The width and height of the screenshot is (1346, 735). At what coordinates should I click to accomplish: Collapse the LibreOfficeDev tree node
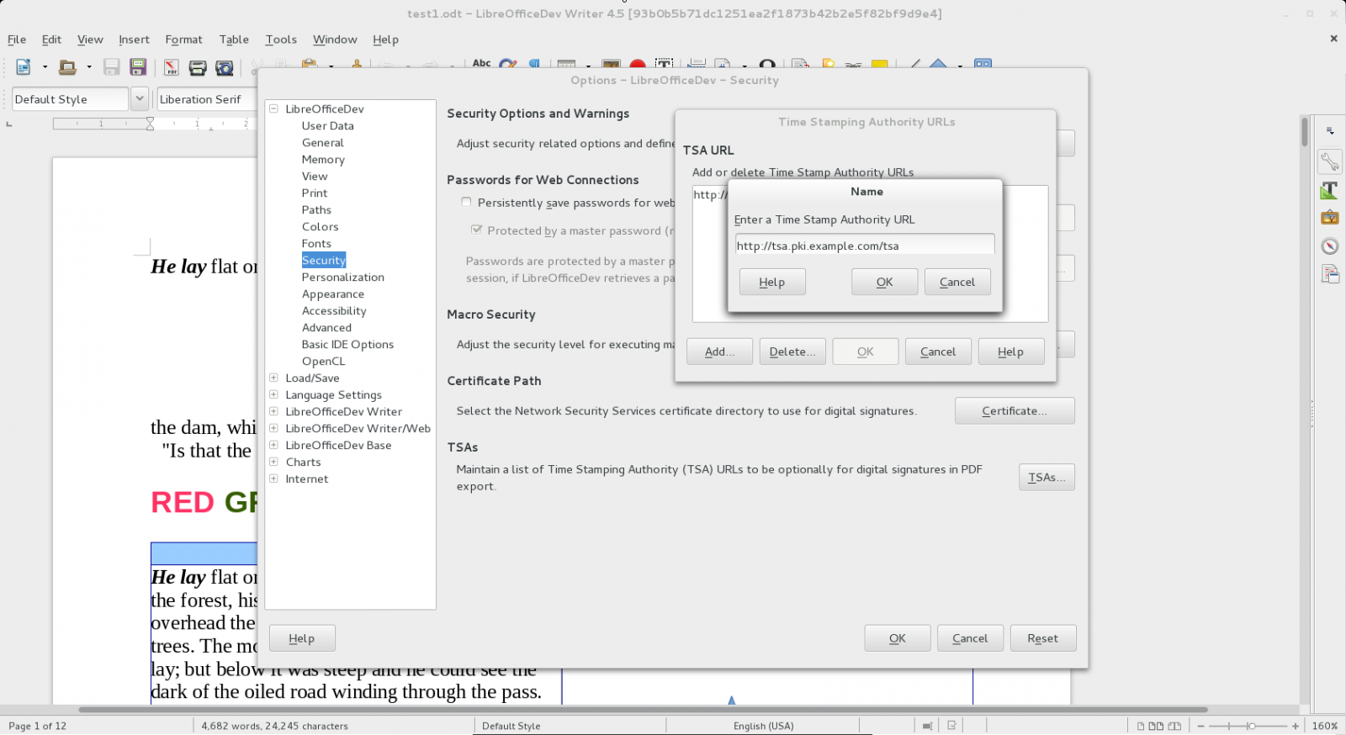[273, 108]
